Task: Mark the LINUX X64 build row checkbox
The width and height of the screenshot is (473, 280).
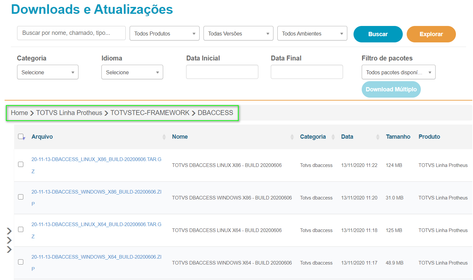Action: [x=21, y=229]
